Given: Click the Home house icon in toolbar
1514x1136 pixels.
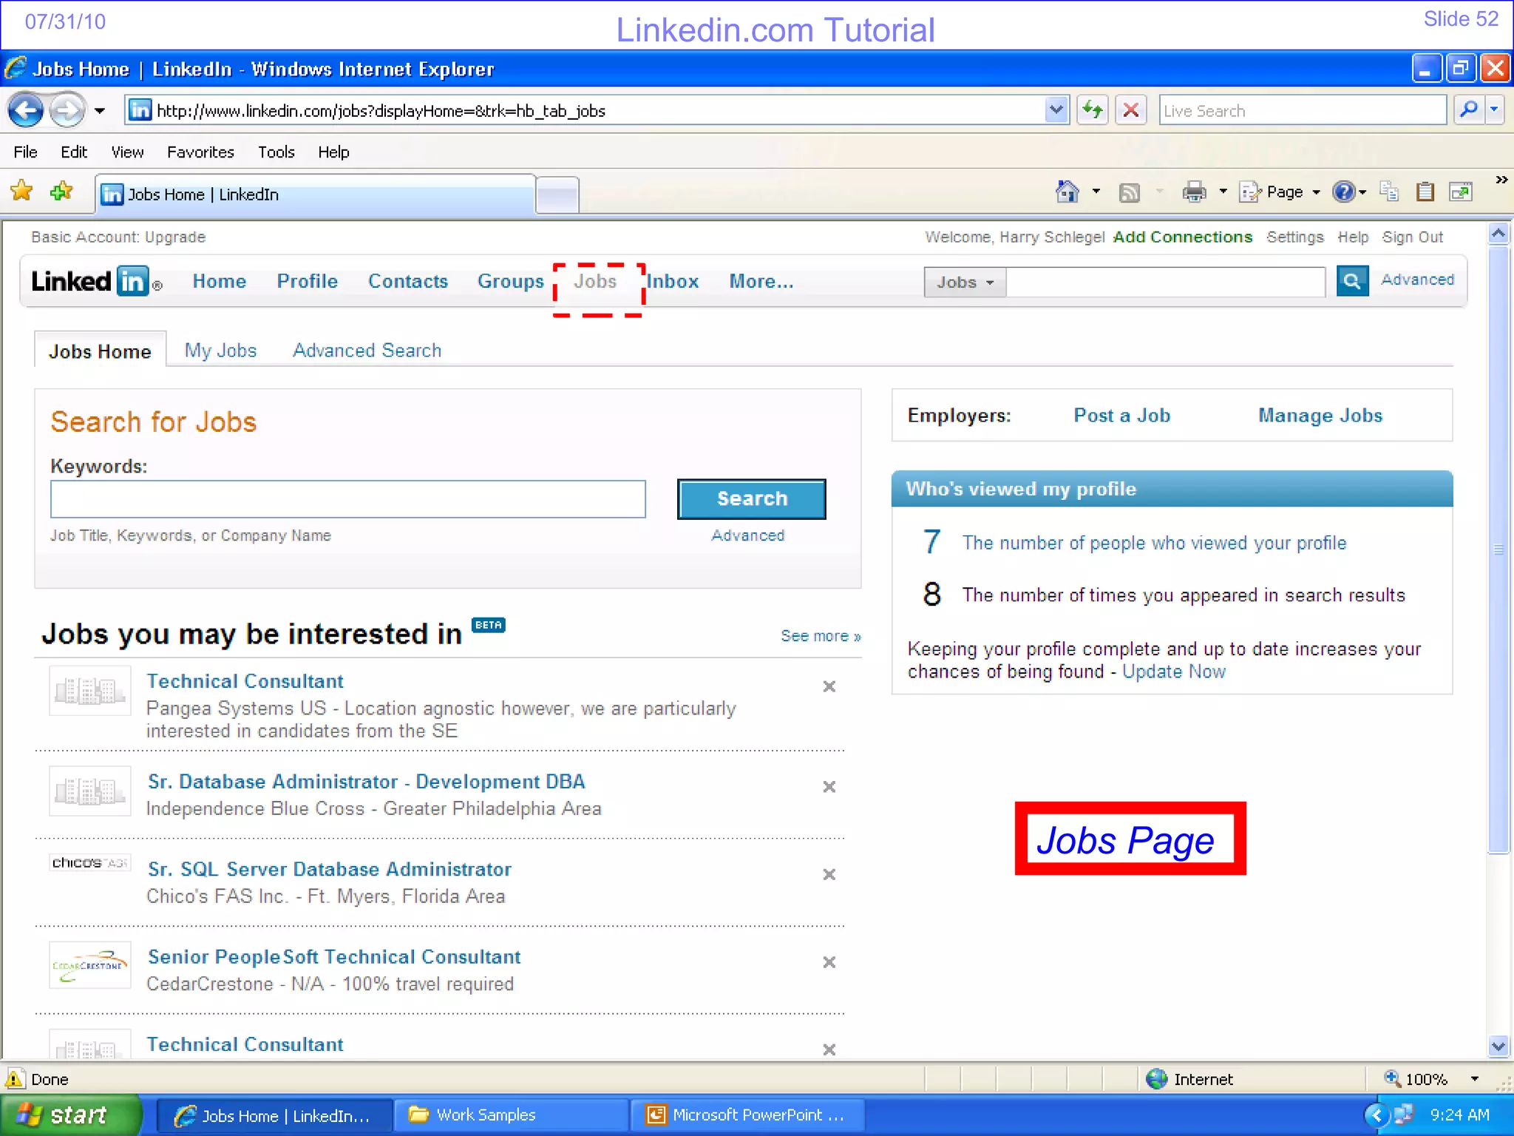Looking at the screenshot, I should 1067,192.
